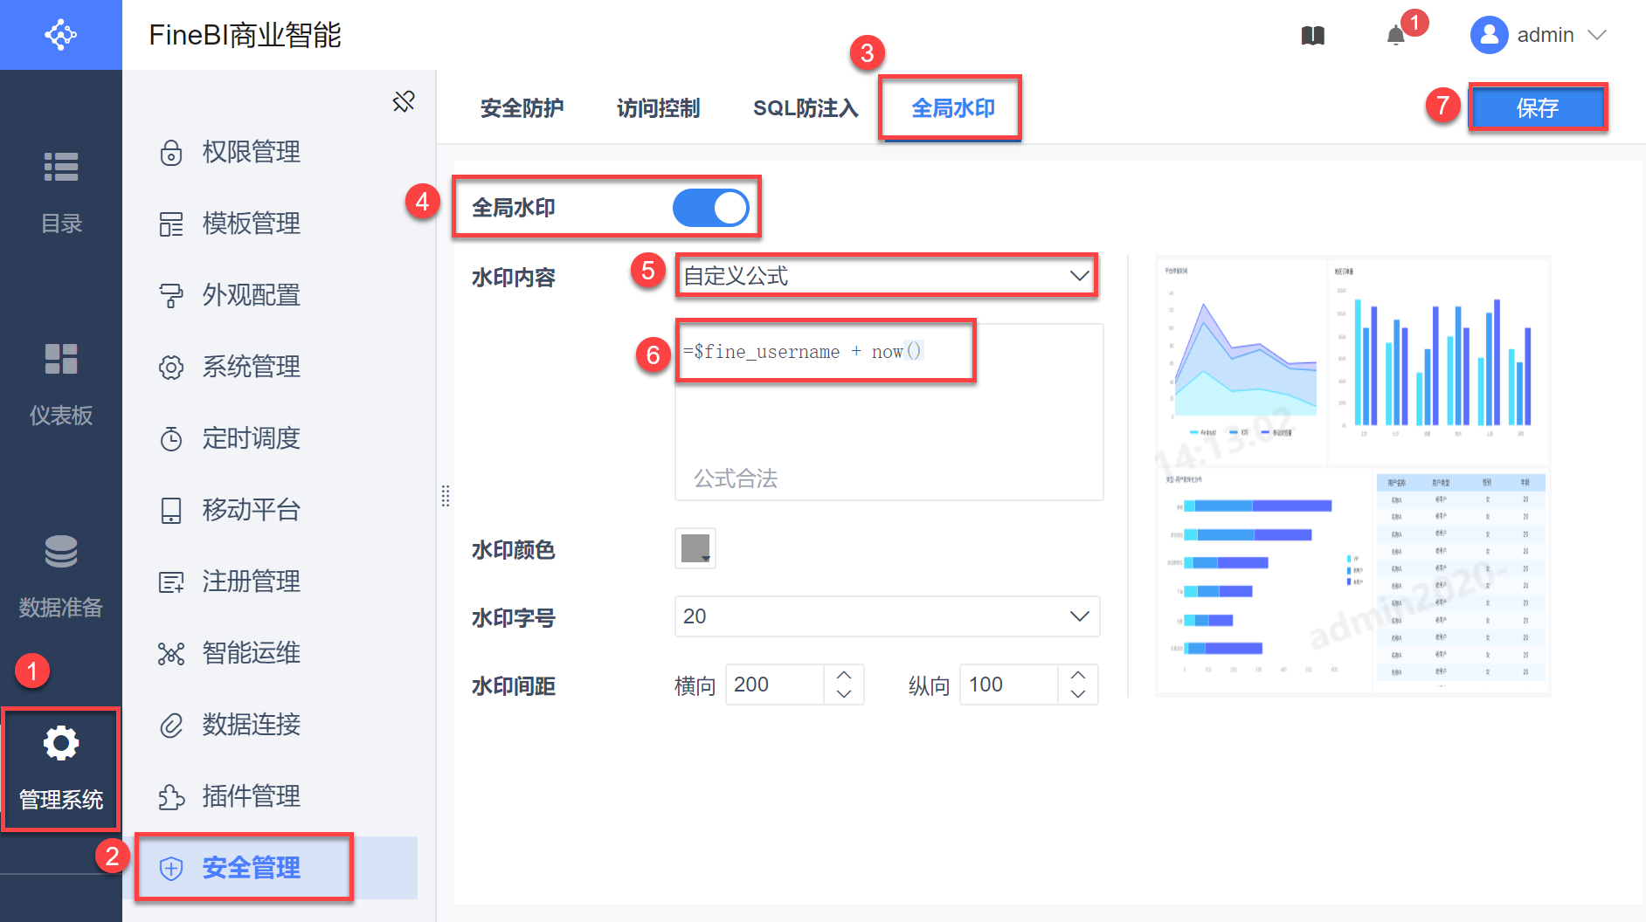Increase the 纵向 spacing value

pos(1078,675)
